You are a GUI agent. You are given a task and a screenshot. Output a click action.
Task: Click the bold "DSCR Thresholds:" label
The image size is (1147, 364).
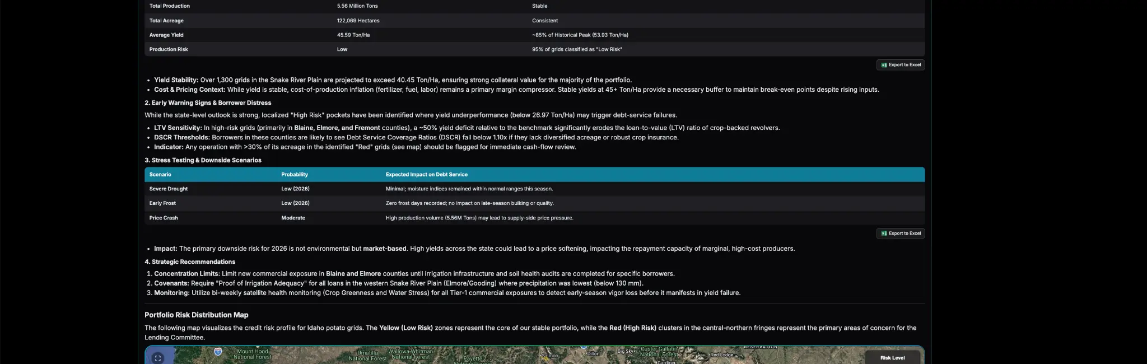tap(182, 138)
